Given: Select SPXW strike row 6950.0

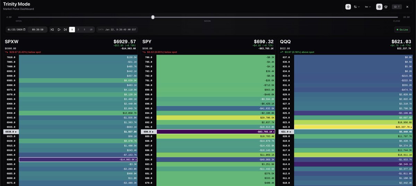Looking at the screenshot, I should pyautogui.click(x=71, y=113).
